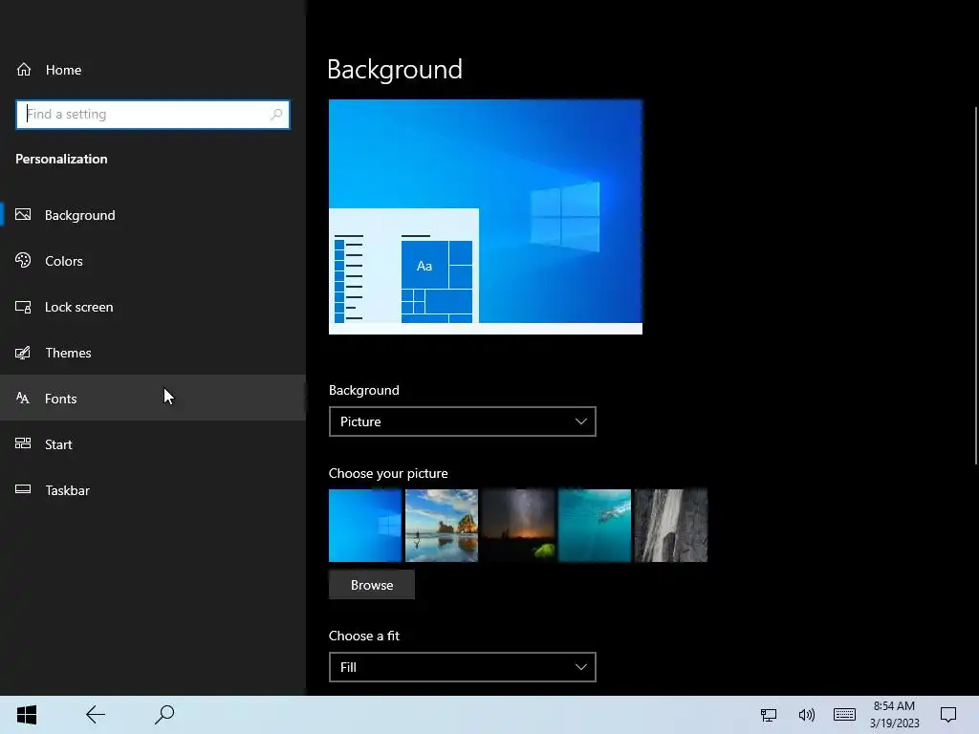Select the night sky wallpaper thumbnail
This screenshot has width=979, height=734.
(x=518, y=526)
